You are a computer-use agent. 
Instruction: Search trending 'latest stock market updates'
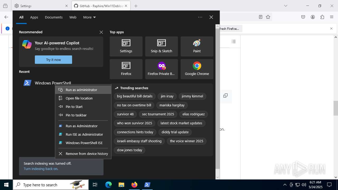[x=181, y=123]
